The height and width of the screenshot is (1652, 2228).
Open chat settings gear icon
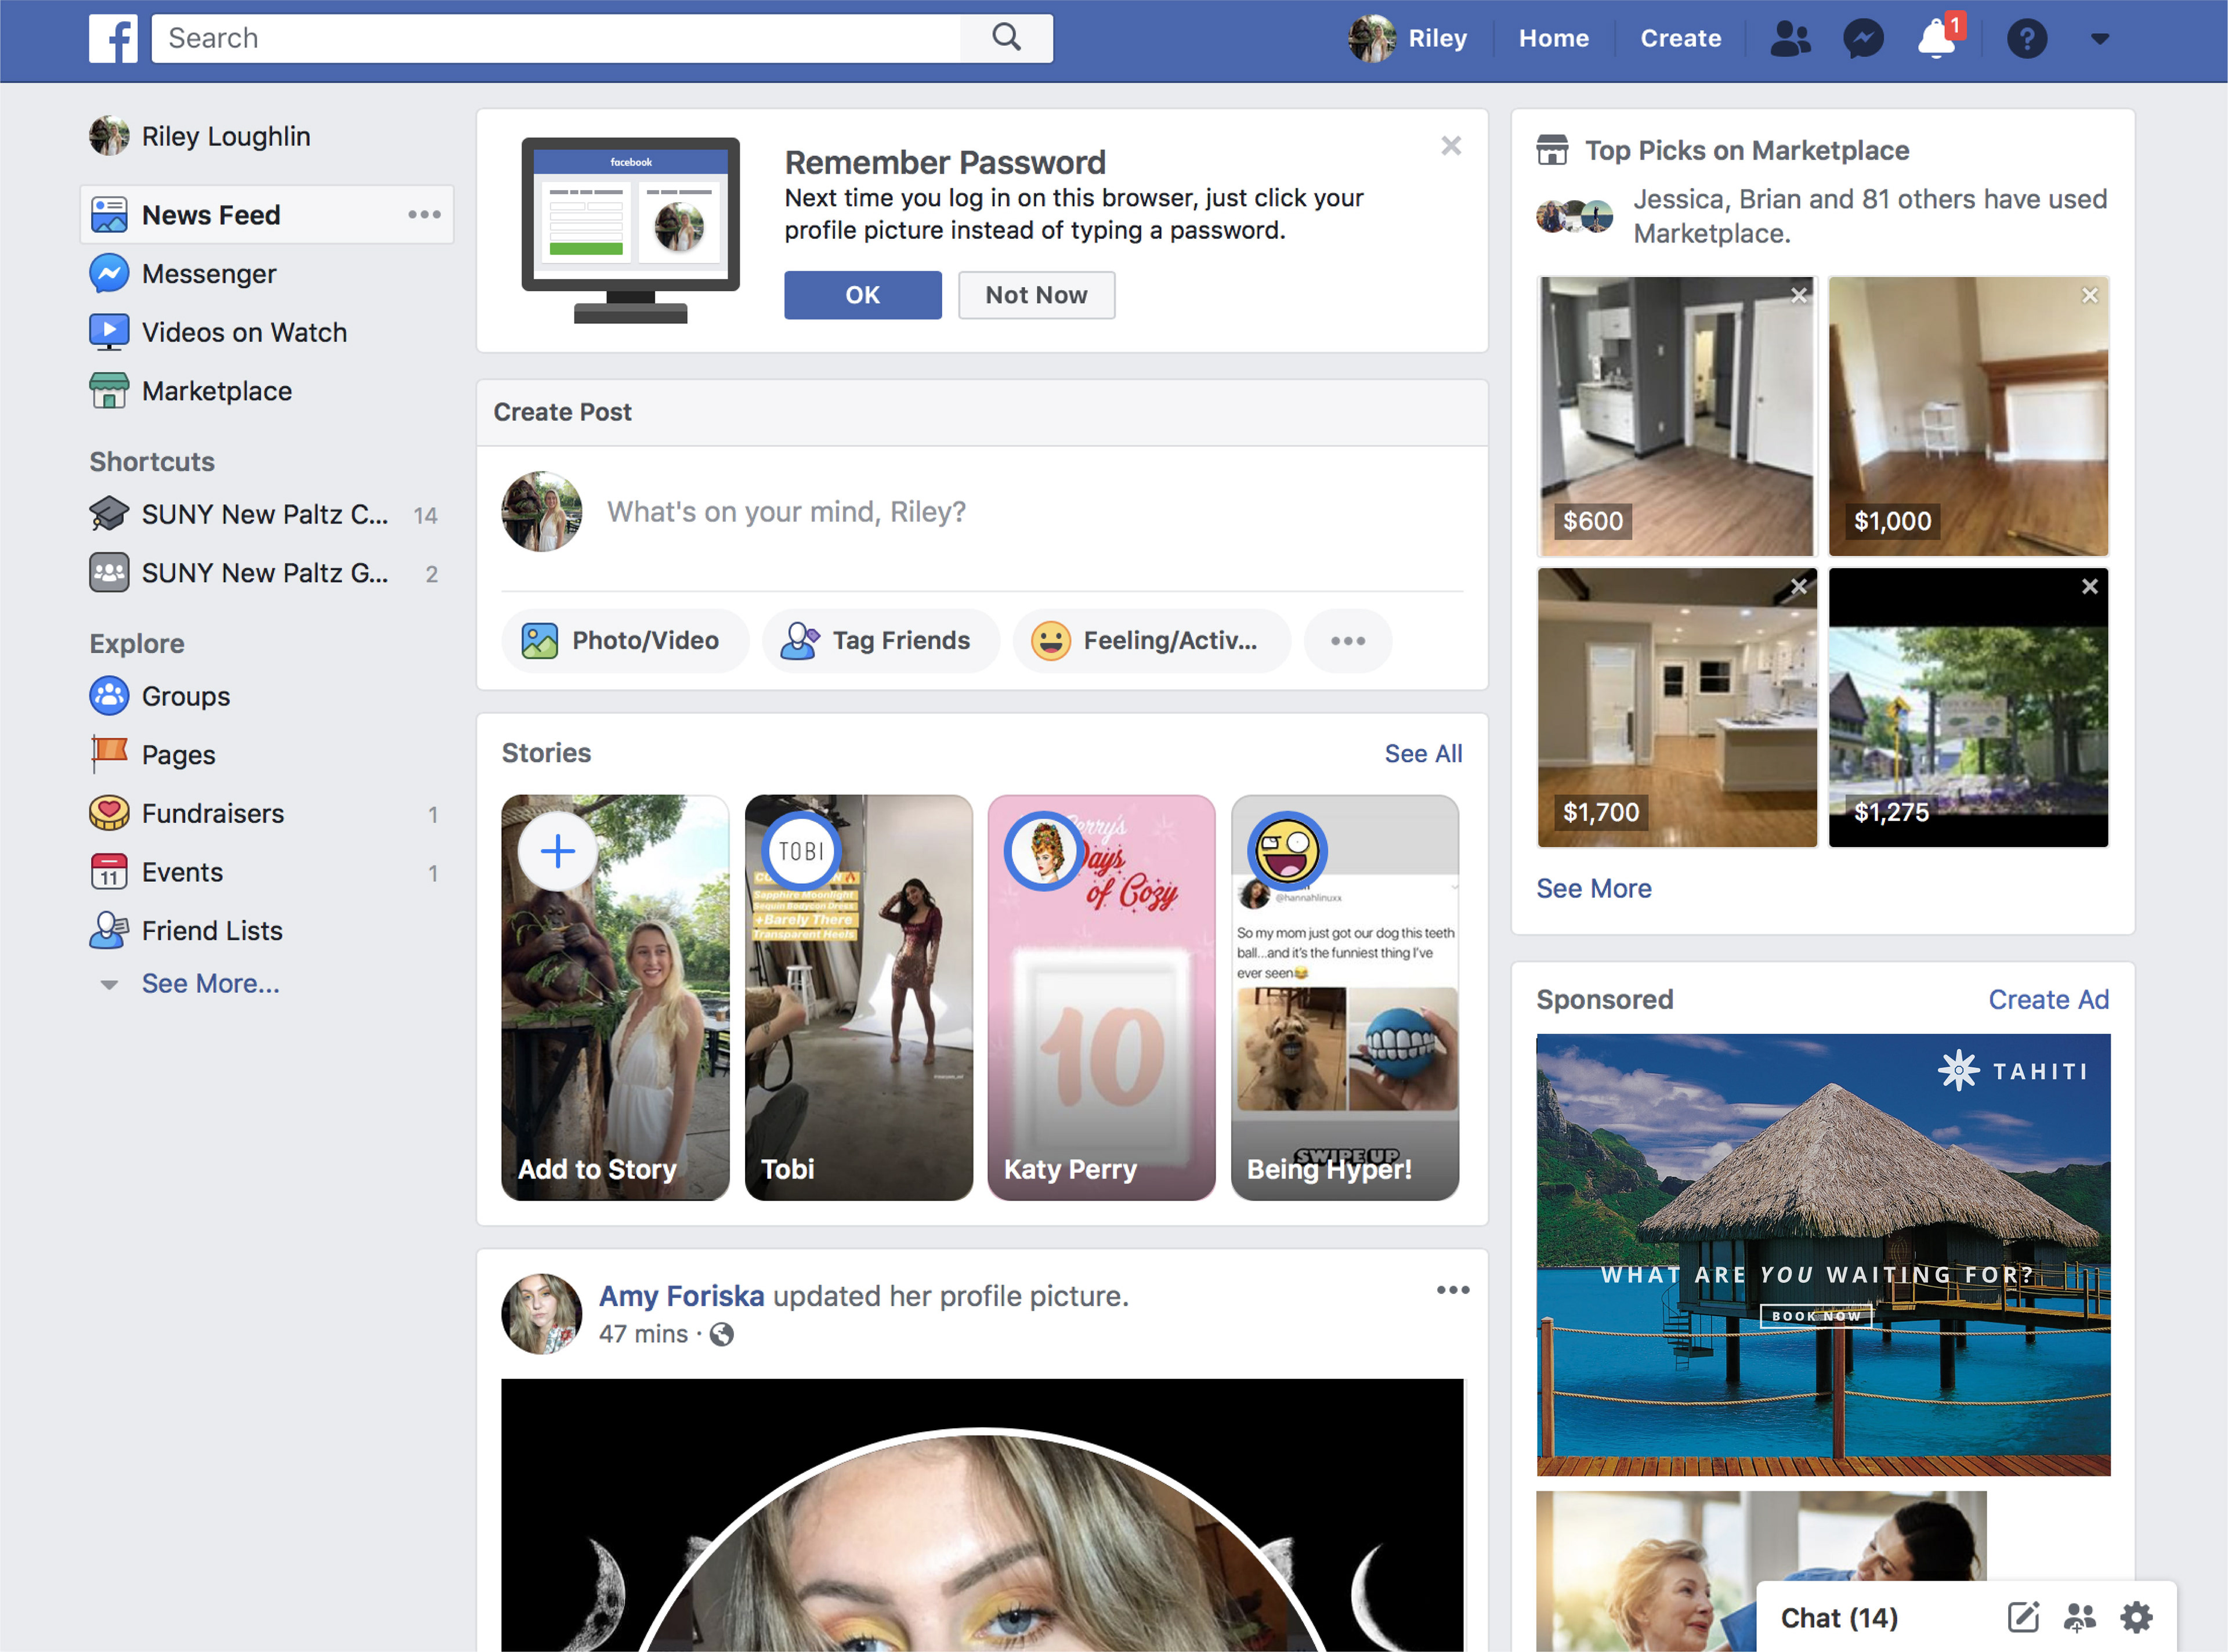pos(2136,1617)
